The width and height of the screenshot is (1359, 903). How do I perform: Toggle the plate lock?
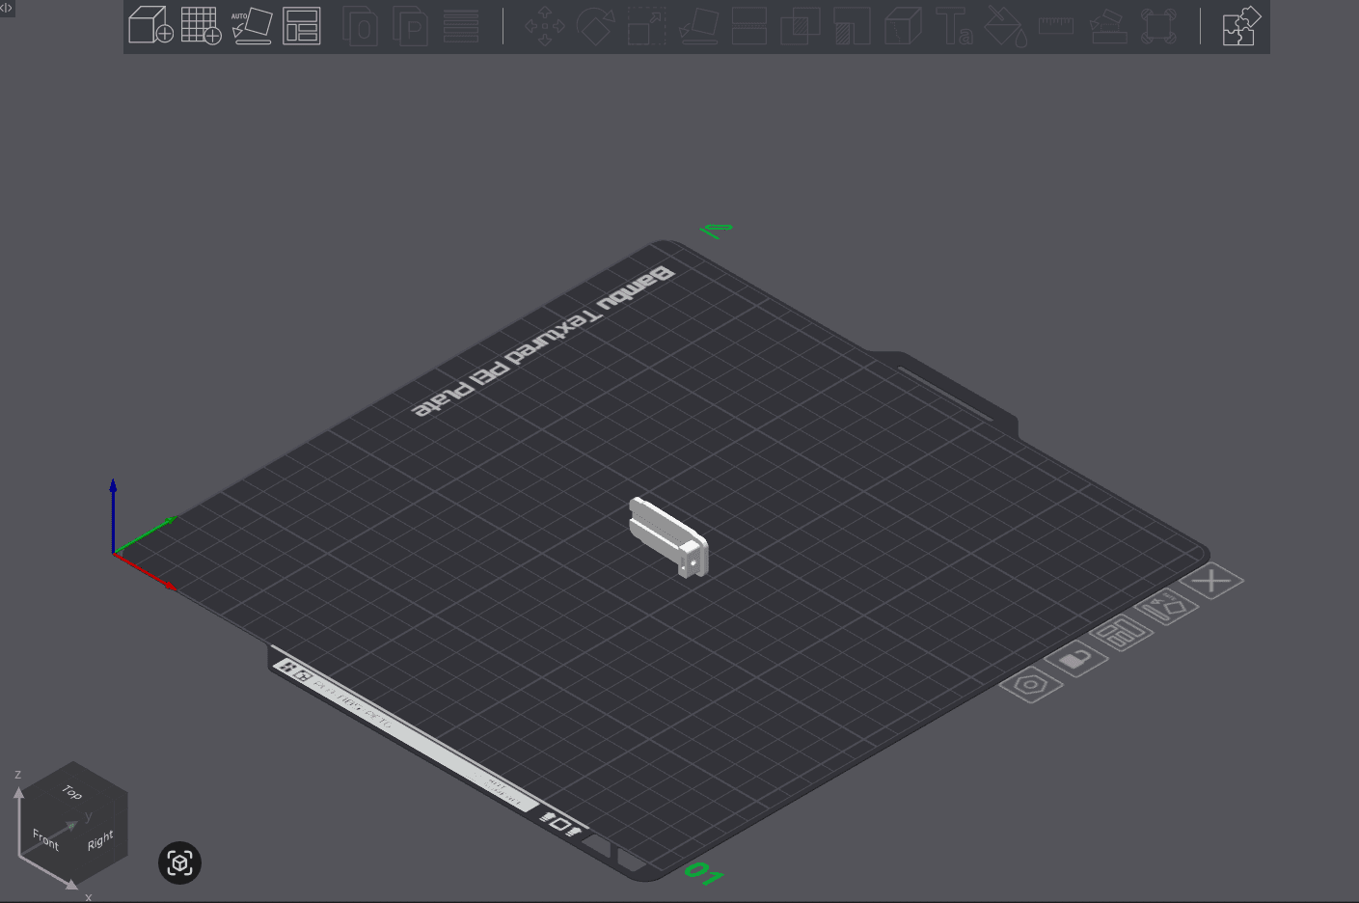pyautogui.click(x=1079, y=660)
